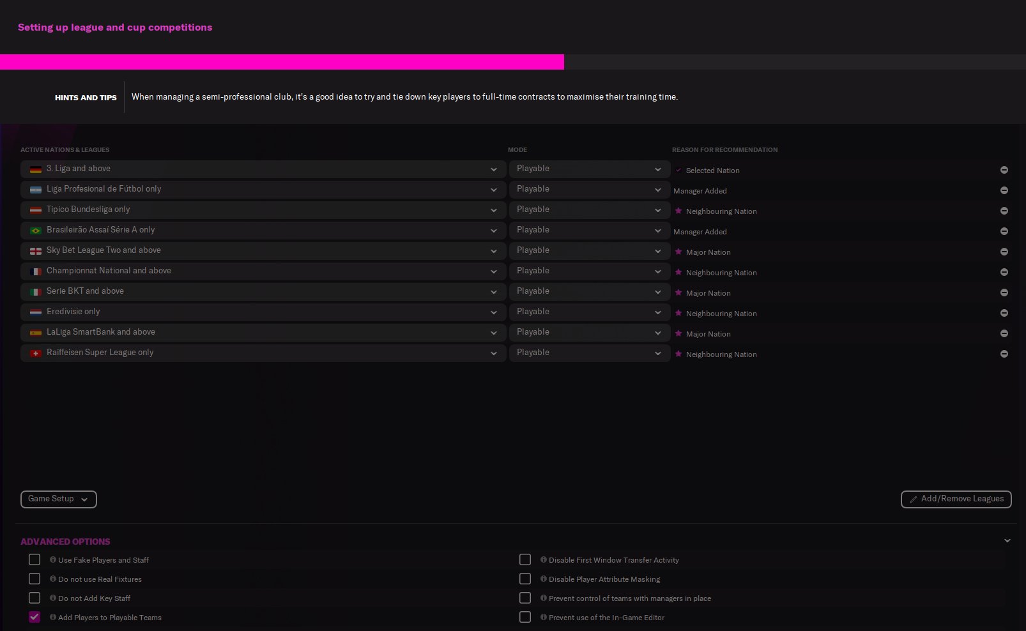
Task: Click info icon for Prevent use of In-Game Editor
Action: click(x=544, y=617)
